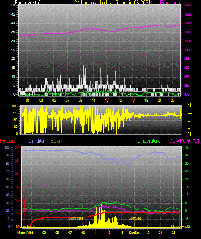
Task: Click hour 07 under the temperature graph
Action: [x=70, y=233]
